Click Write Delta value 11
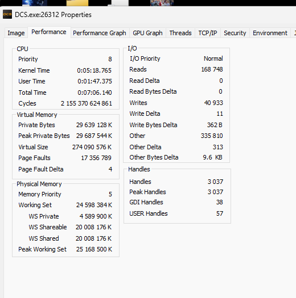Screen dimensions: 296x298 220,114
